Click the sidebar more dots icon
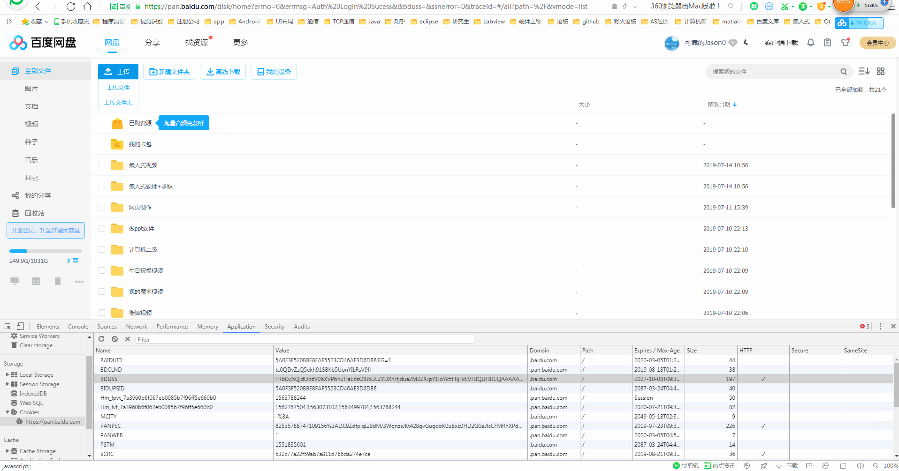899x471 pixels. [79, 282]
